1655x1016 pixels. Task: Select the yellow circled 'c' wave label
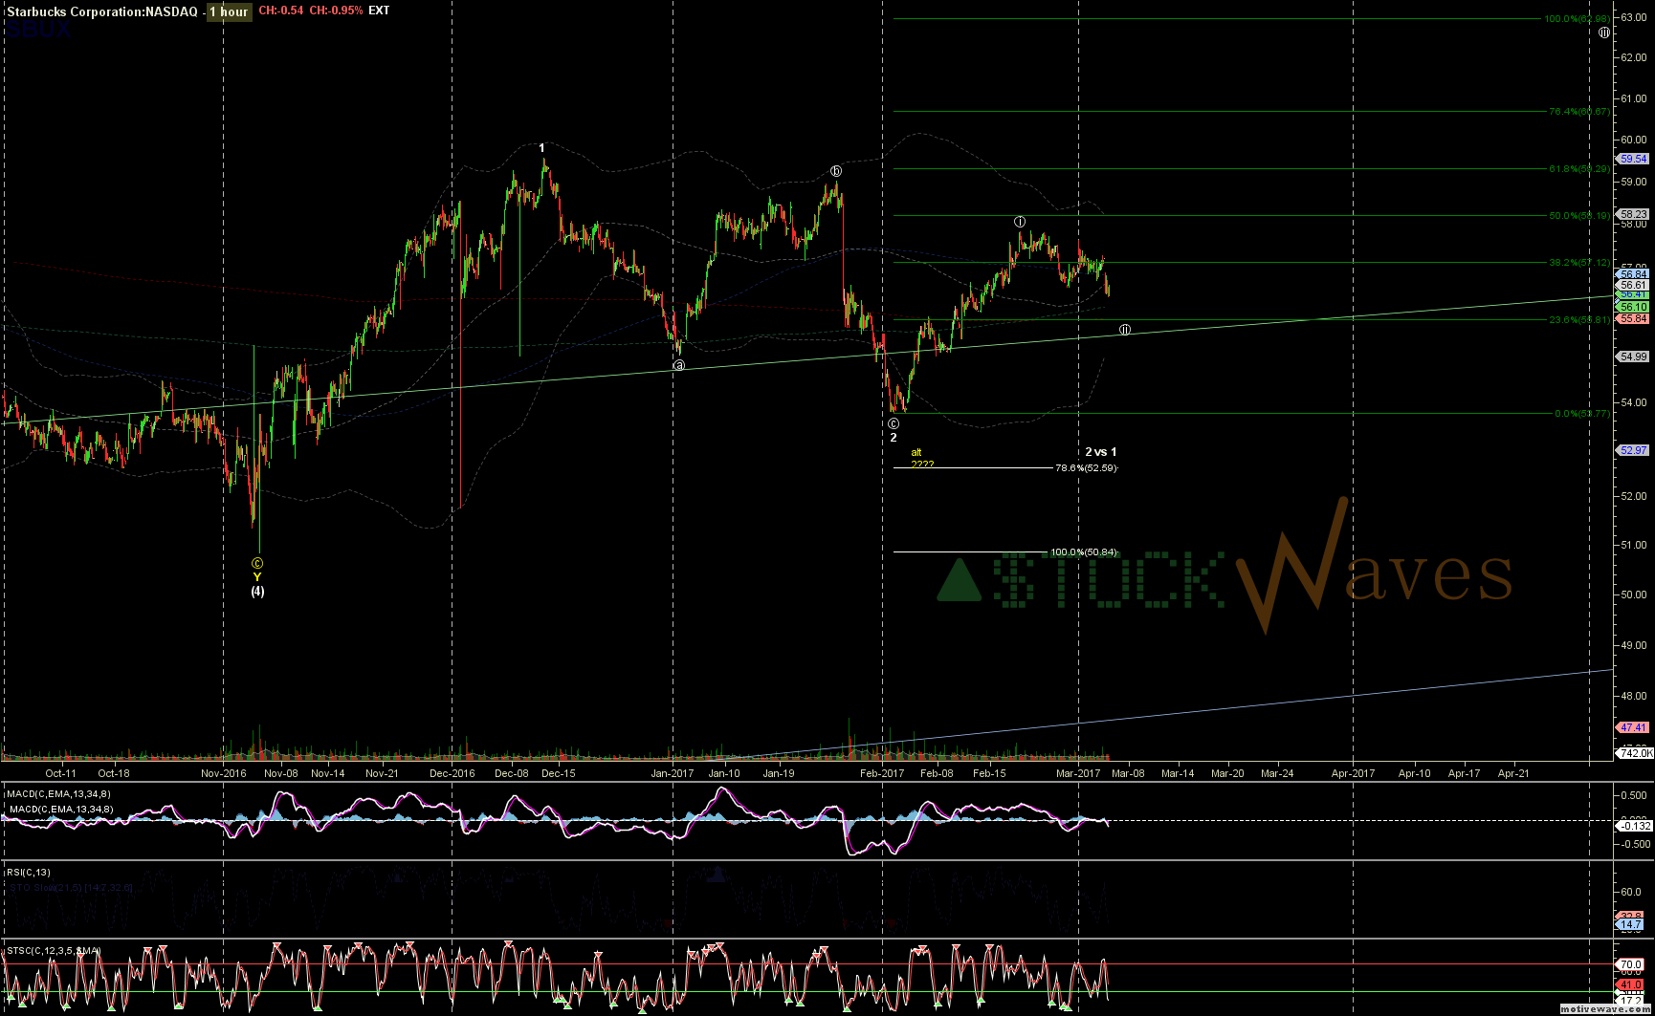pyautogui.click(x=256, y=564)
